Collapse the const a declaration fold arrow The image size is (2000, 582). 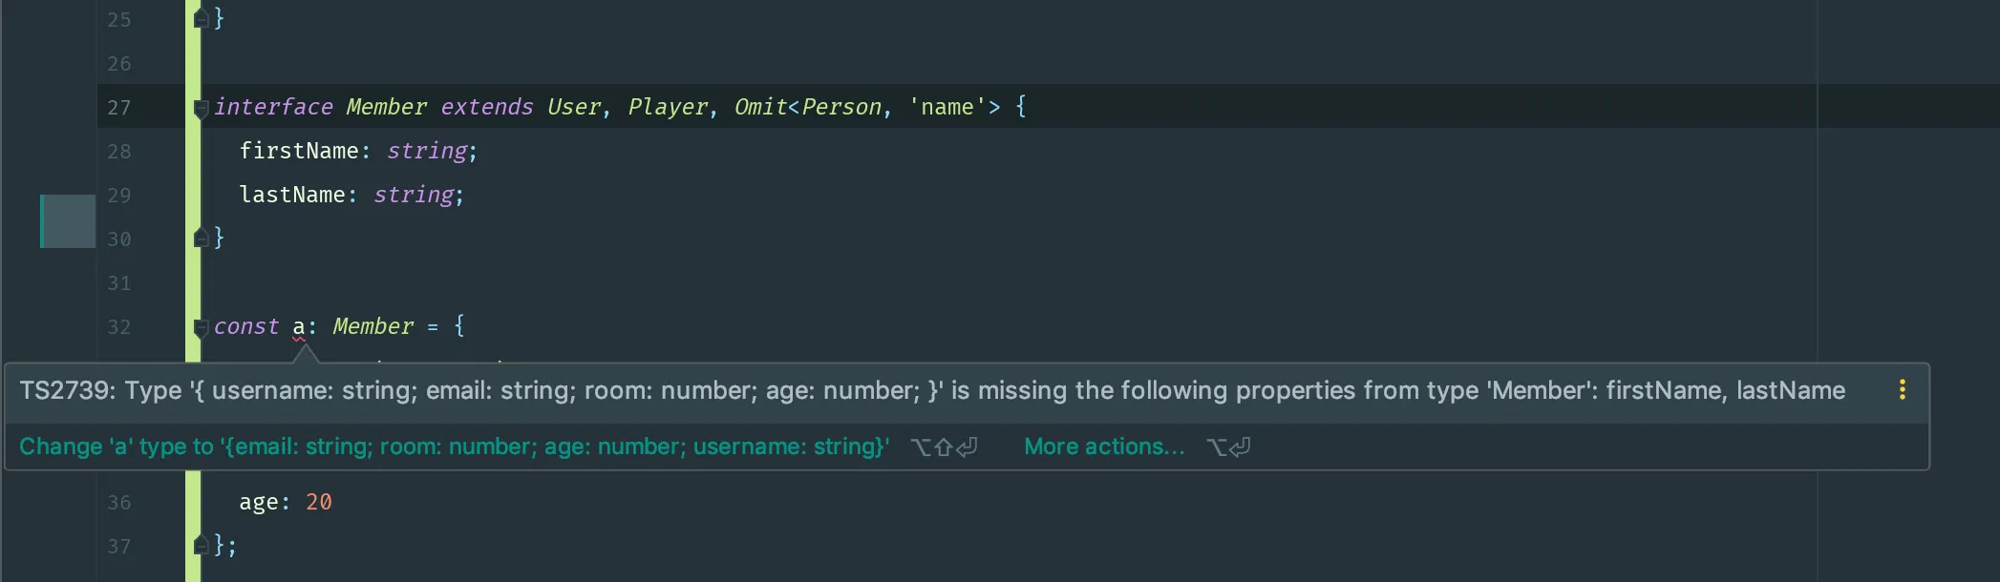[201, 327]
